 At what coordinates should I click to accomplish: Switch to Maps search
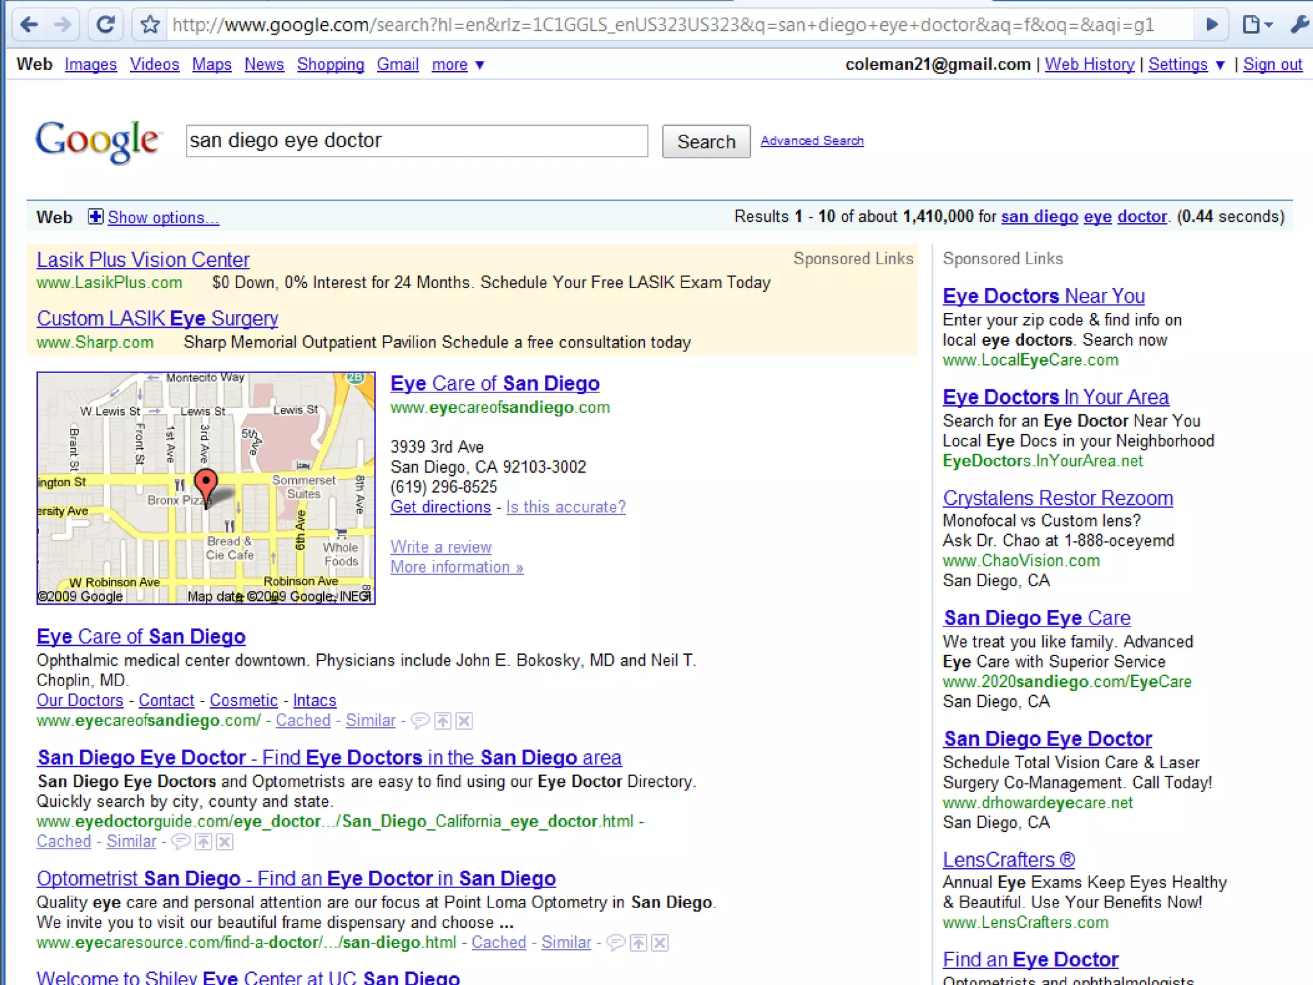(x=212, y=65)
